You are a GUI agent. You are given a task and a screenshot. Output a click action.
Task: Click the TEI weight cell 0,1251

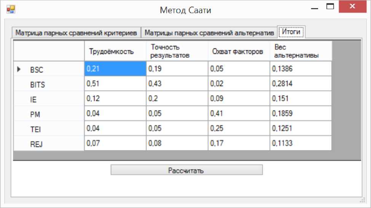(x=301, y=128)
